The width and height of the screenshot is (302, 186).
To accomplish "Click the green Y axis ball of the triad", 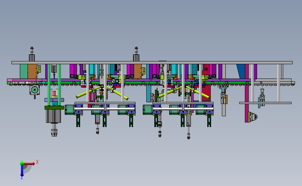I will point(22,163).
